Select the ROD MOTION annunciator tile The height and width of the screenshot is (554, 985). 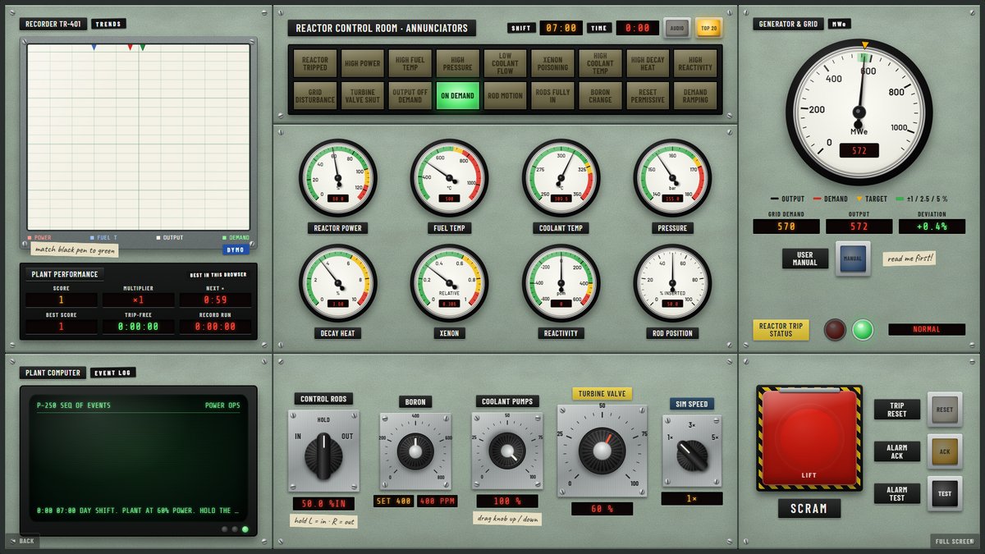[505, 95]
